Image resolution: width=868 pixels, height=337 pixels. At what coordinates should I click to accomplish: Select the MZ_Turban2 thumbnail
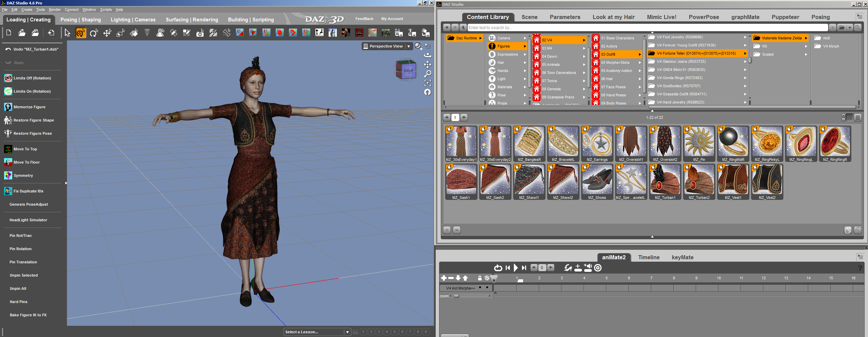click(x=699, y=182)
